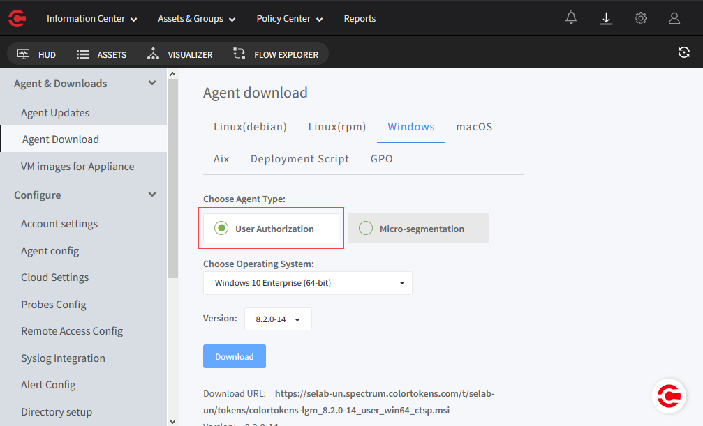Click the sidebar scrollbar up arrow
Viewport: 703px width, 426px height.
(172, 75)
